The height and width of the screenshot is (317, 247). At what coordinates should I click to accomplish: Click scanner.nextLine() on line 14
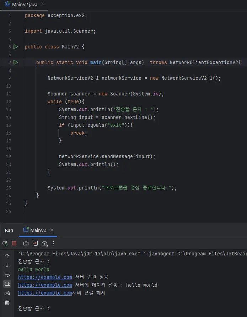127,117
